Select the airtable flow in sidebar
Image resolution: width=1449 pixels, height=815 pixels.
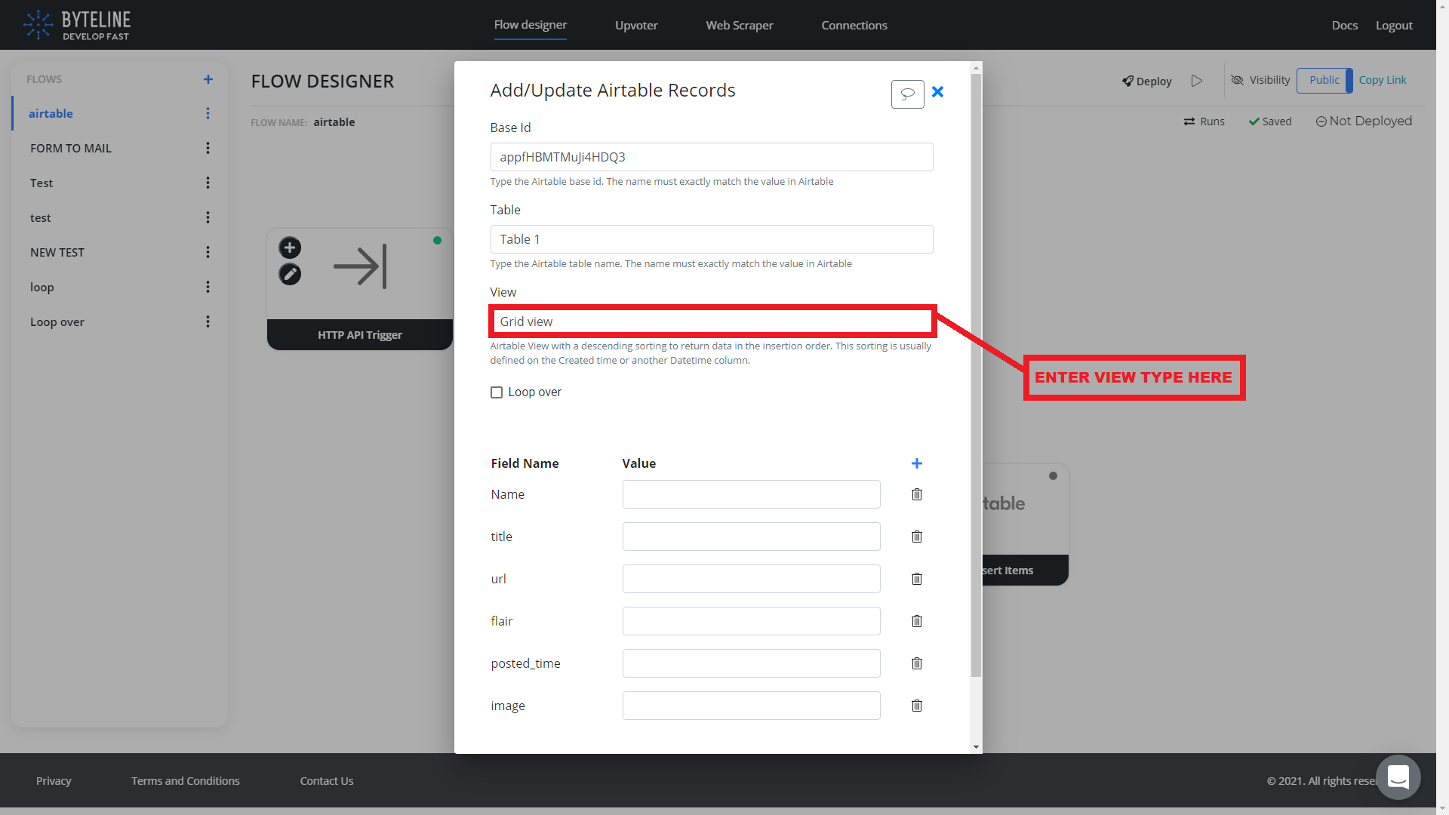pyautogui.click(x=51, y=113)
